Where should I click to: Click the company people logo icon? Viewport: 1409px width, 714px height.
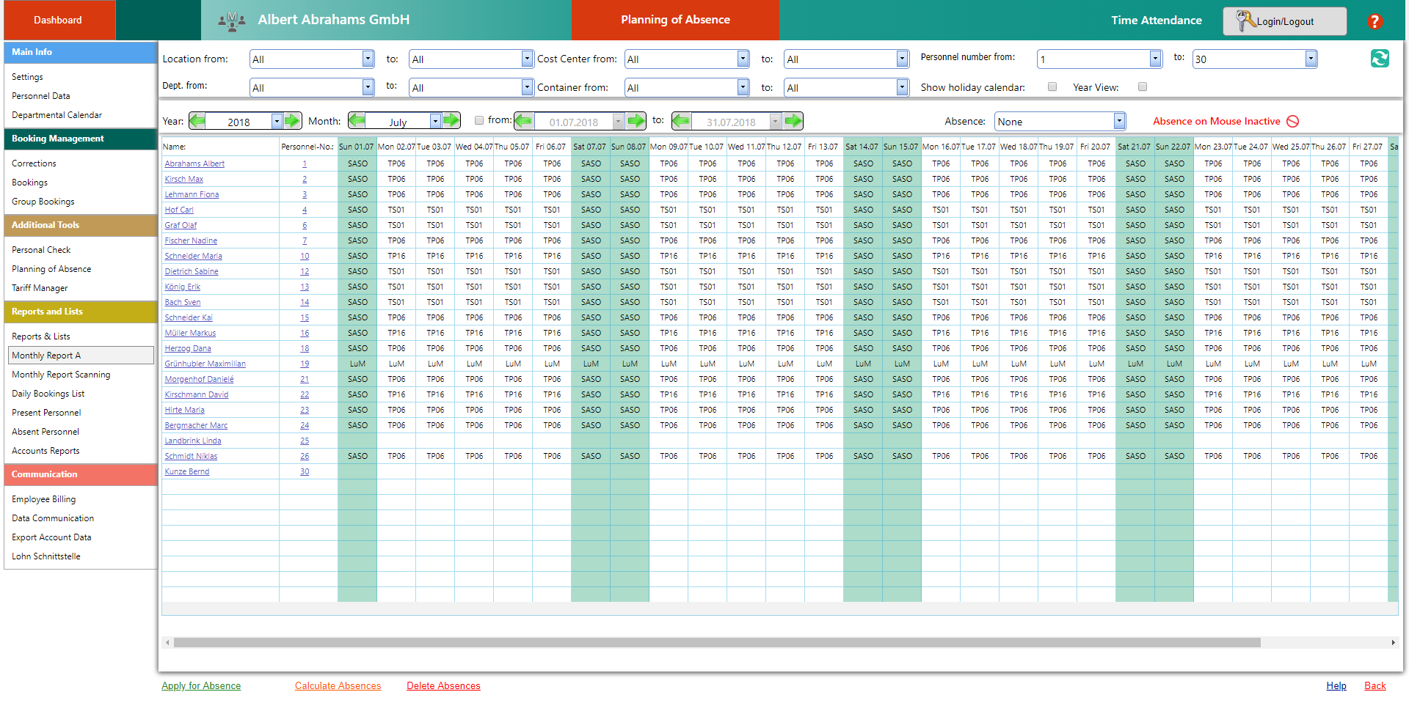click(232, 21)
